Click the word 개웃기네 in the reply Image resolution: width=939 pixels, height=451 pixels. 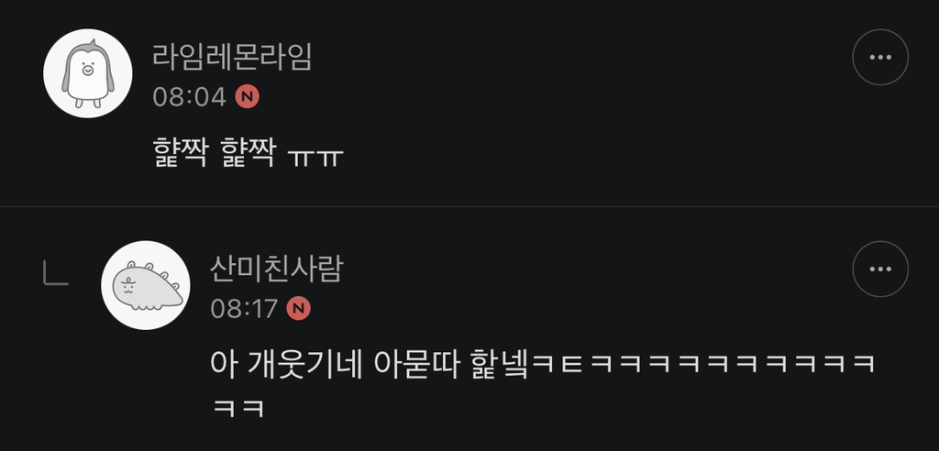coord(304,364)
